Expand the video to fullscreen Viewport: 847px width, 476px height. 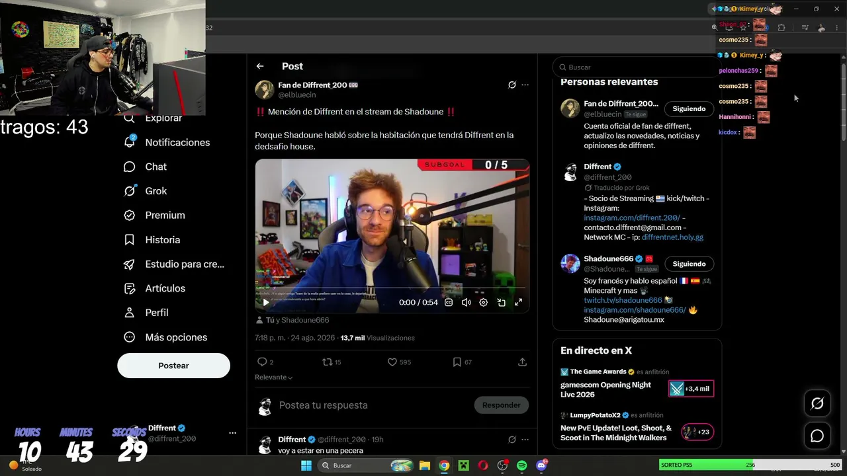click(x=518, y=302)
